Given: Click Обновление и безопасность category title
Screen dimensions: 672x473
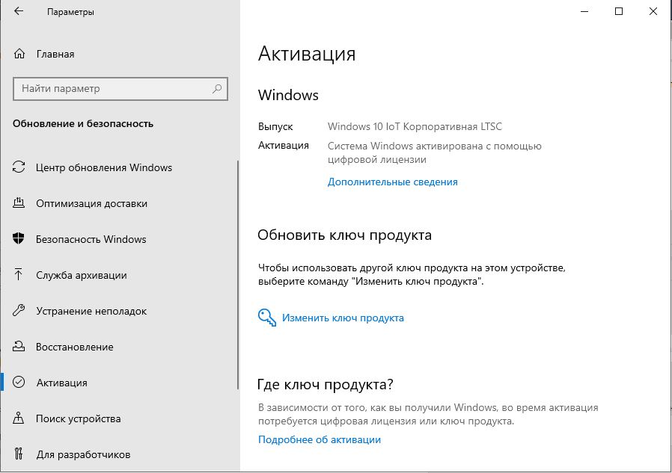Looking at the screenshot, I should coord(83,124).
